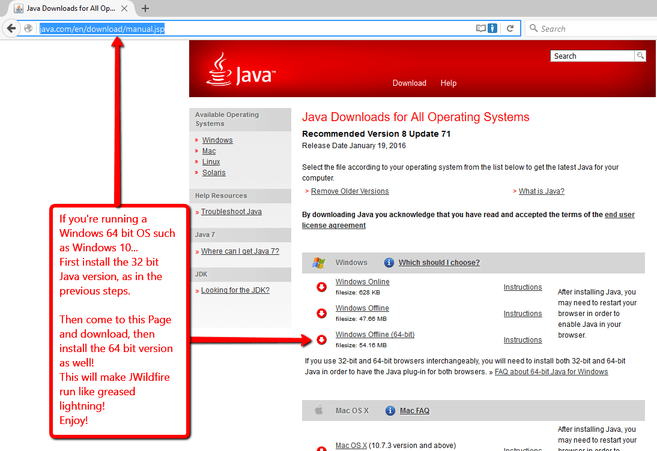
Task: Click the Windows flag logo icon
Action: pos(318,263)
